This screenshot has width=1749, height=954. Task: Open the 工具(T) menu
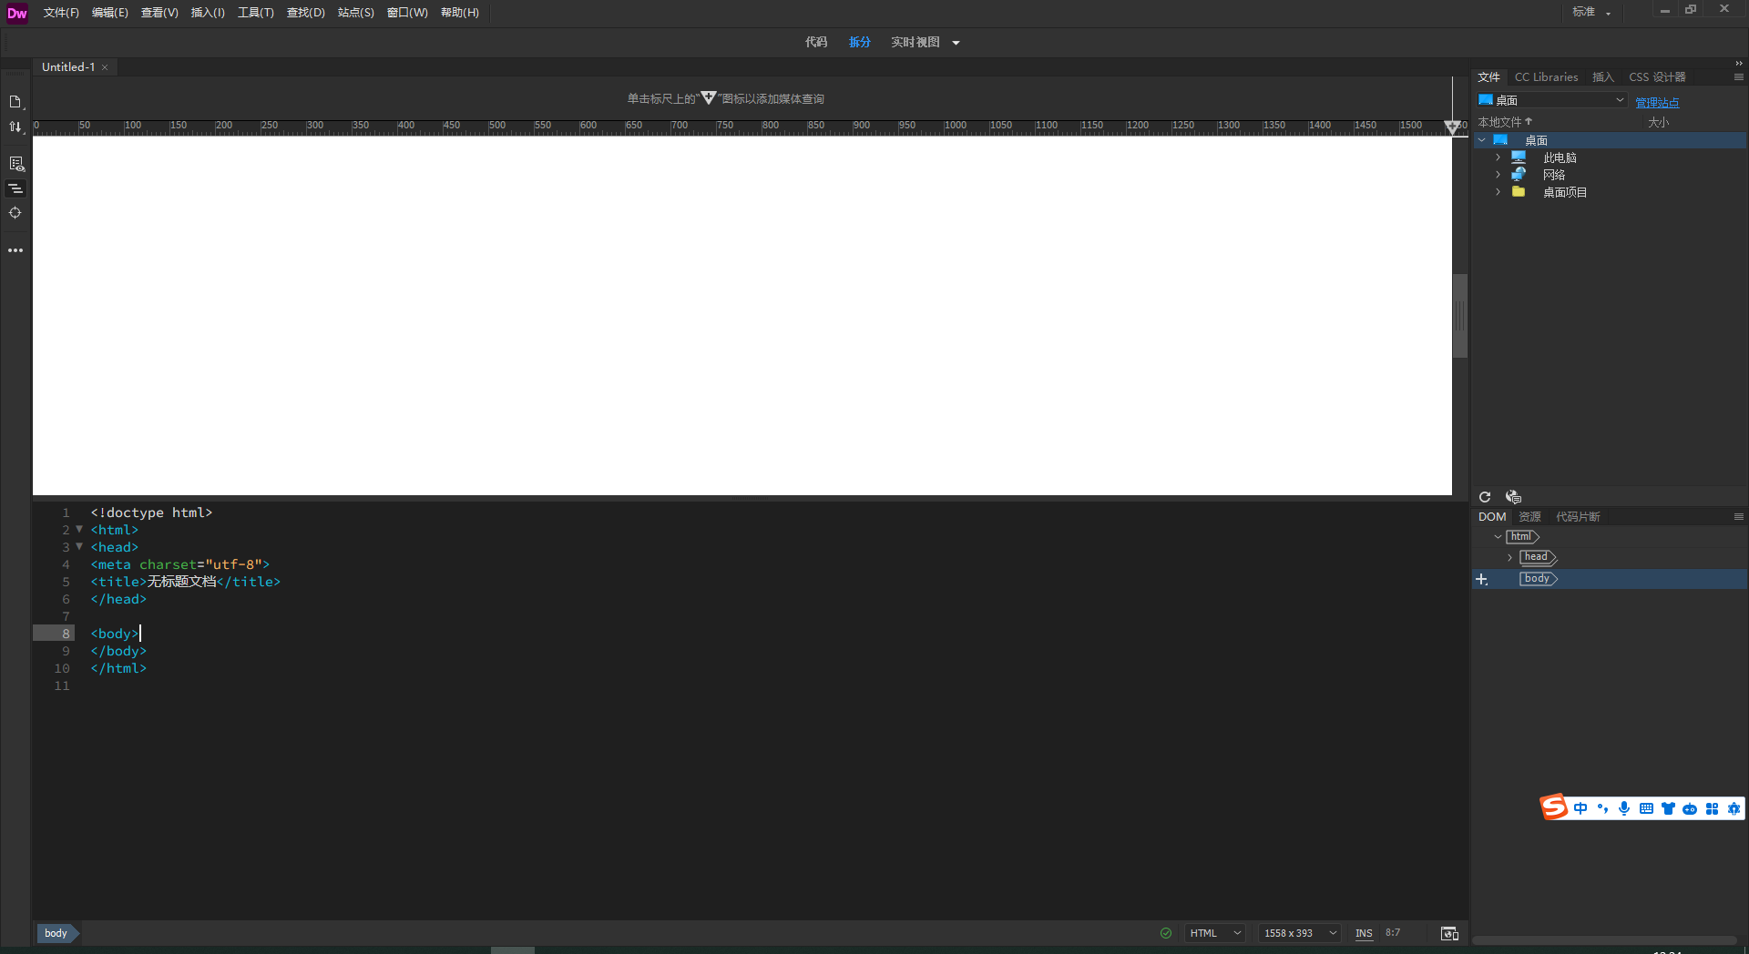click(256, 13)
